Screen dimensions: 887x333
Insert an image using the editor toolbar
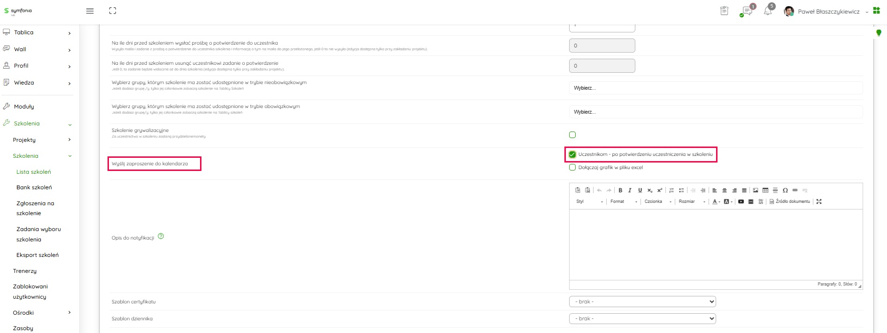[756, 190]
